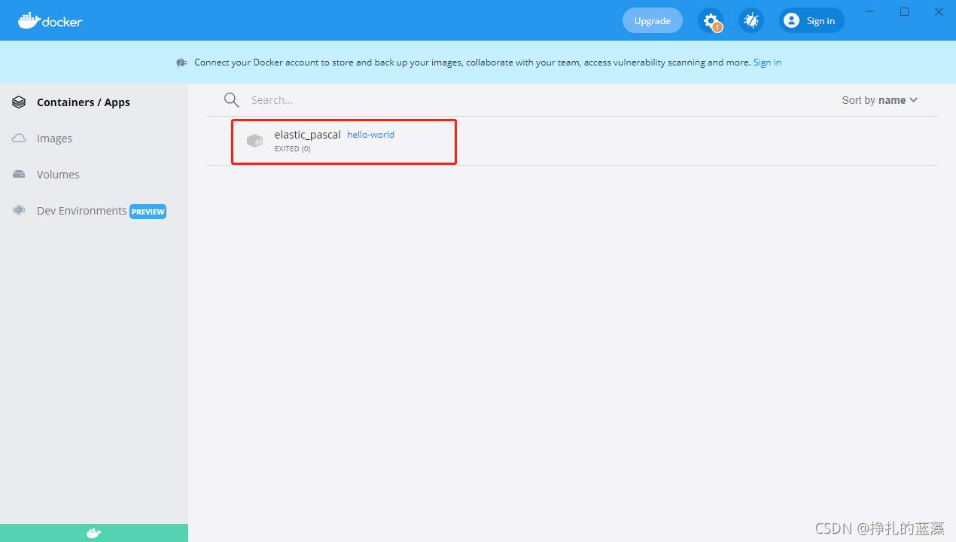The height and width of the screenshot is (542, 956).
Task: Click the Volumes drive icon in sidebar
Action: pos(19,175)
